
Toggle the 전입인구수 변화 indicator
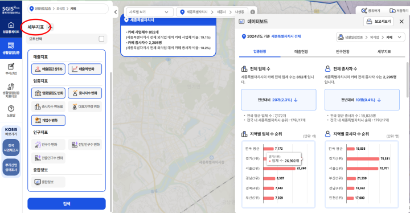[85, 145]
